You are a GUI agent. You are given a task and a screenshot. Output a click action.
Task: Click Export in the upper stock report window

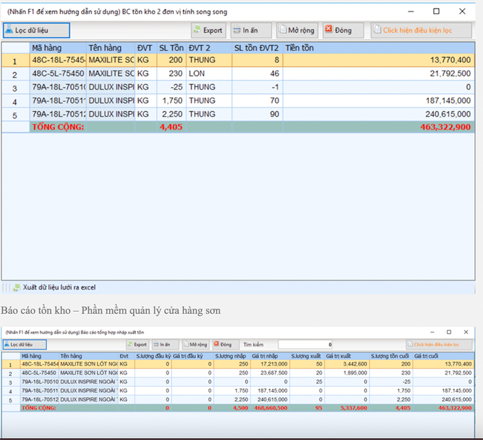(208, 30)
